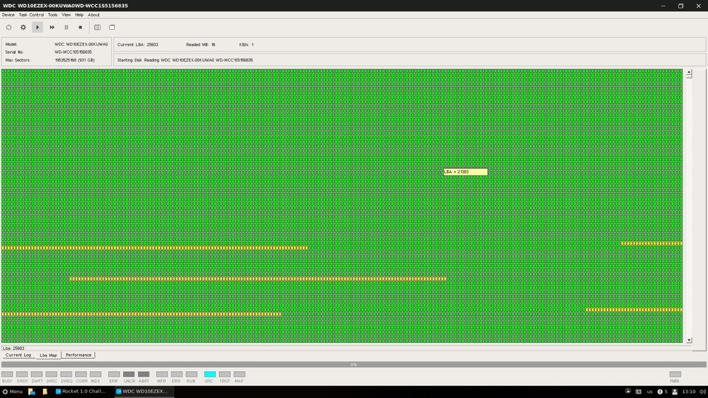The image size is (708, 398).
Task: Click the 13:10 clock in tray
Action: [689, 392]
